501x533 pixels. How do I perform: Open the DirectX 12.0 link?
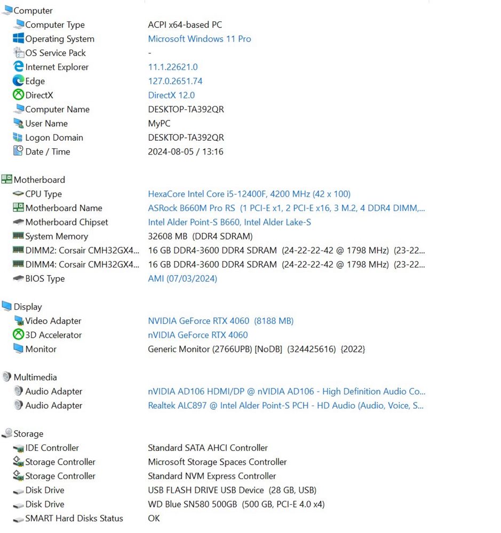tap(171, 95)
